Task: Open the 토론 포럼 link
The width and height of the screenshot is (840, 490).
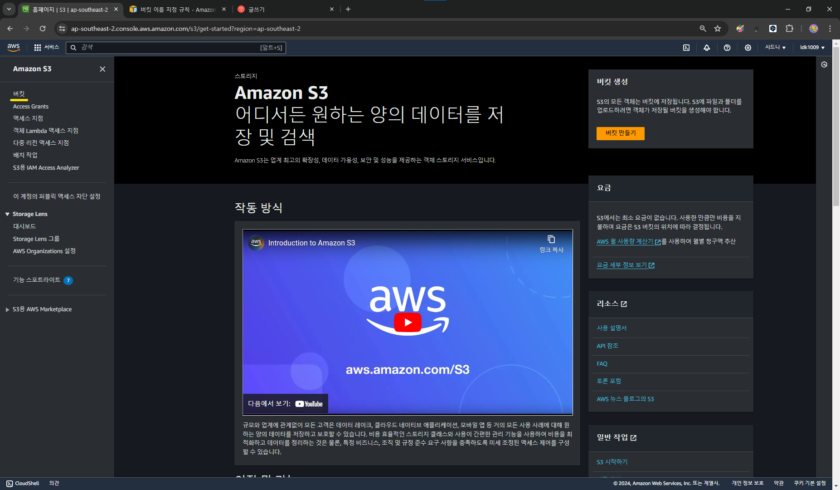Action: point(609,381)
